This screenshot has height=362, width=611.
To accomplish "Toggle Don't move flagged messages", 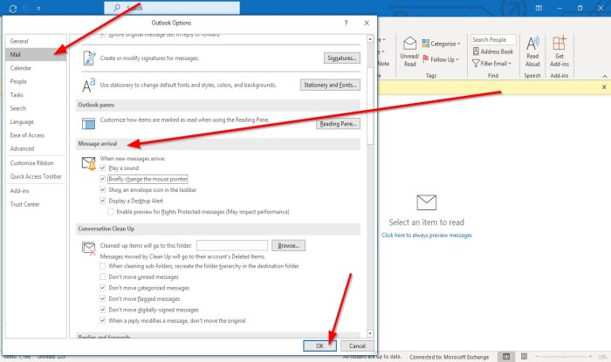I will point(102,299).
